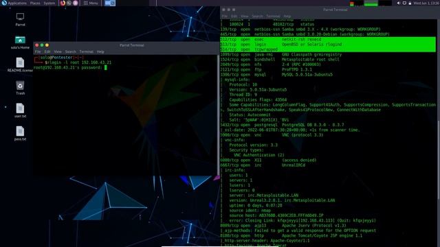Open solo's Home folder desktop icon
Screen dimensions: 440x247
(20, 43)
